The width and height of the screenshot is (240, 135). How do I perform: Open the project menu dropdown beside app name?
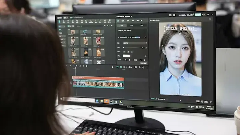(x=65, y=18)
